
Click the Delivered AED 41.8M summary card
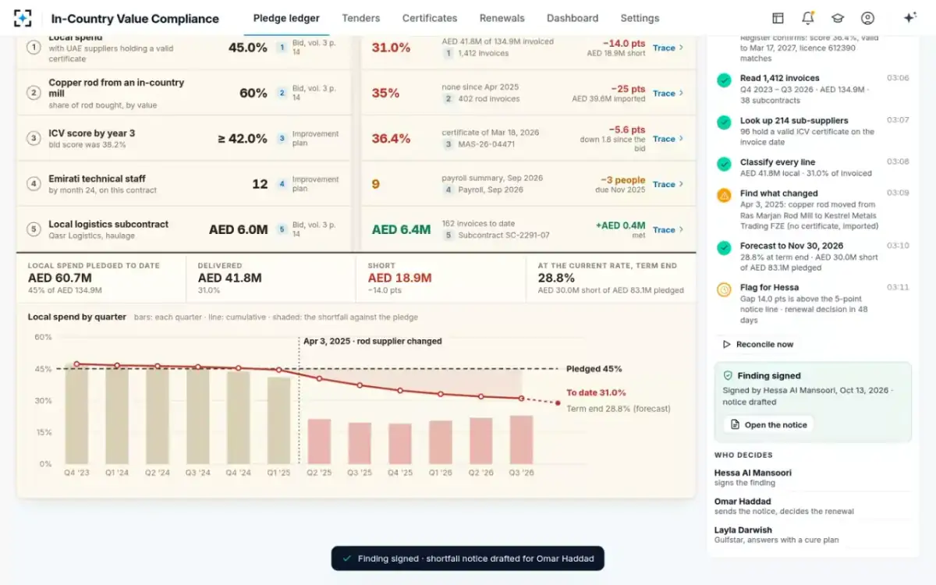pos(271,278)
